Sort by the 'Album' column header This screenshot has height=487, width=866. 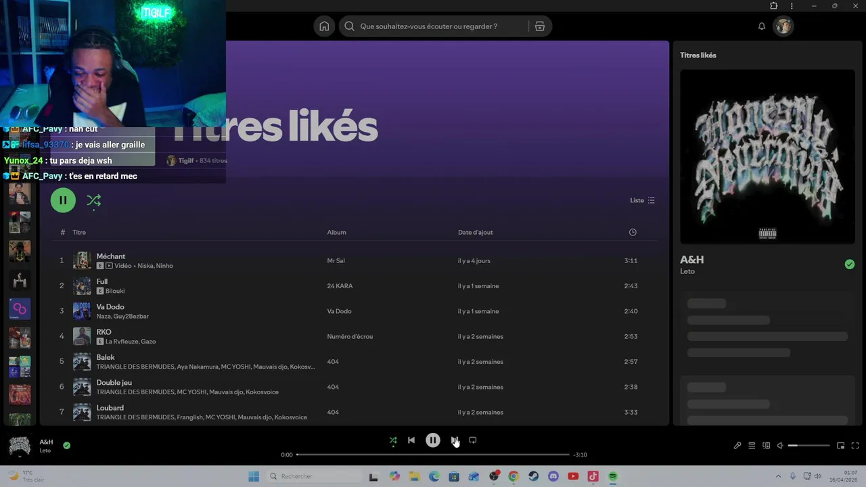336,232
